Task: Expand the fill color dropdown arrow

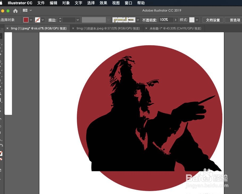Action: point(31,20)
